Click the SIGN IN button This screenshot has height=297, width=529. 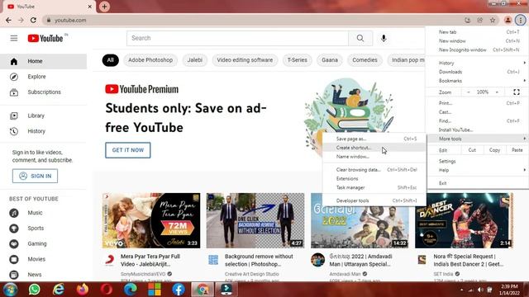pos(35,176)
